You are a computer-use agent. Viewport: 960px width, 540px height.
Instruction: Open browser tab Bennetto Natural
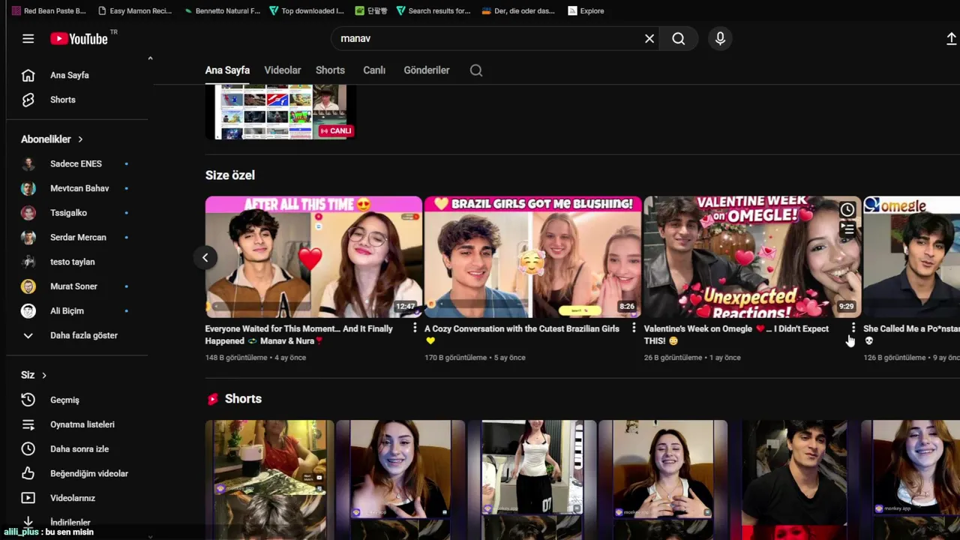pos(222,10)
